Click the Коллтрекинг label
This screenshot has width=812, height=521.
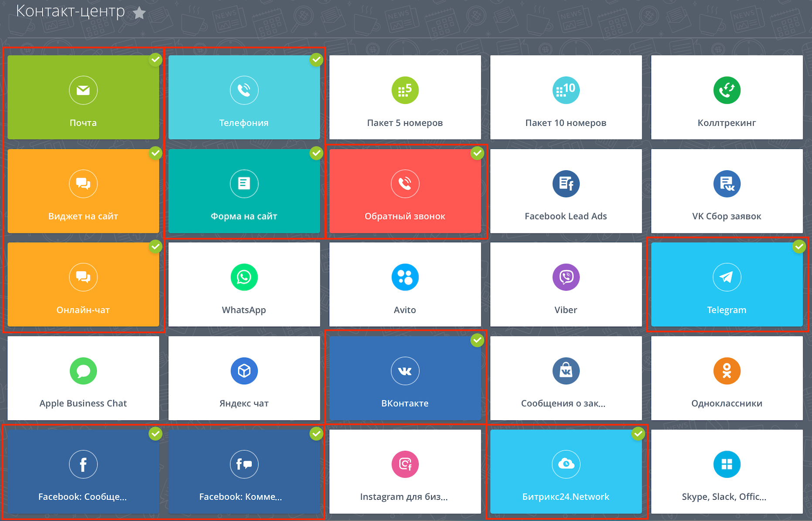click(x=727, y=123)
